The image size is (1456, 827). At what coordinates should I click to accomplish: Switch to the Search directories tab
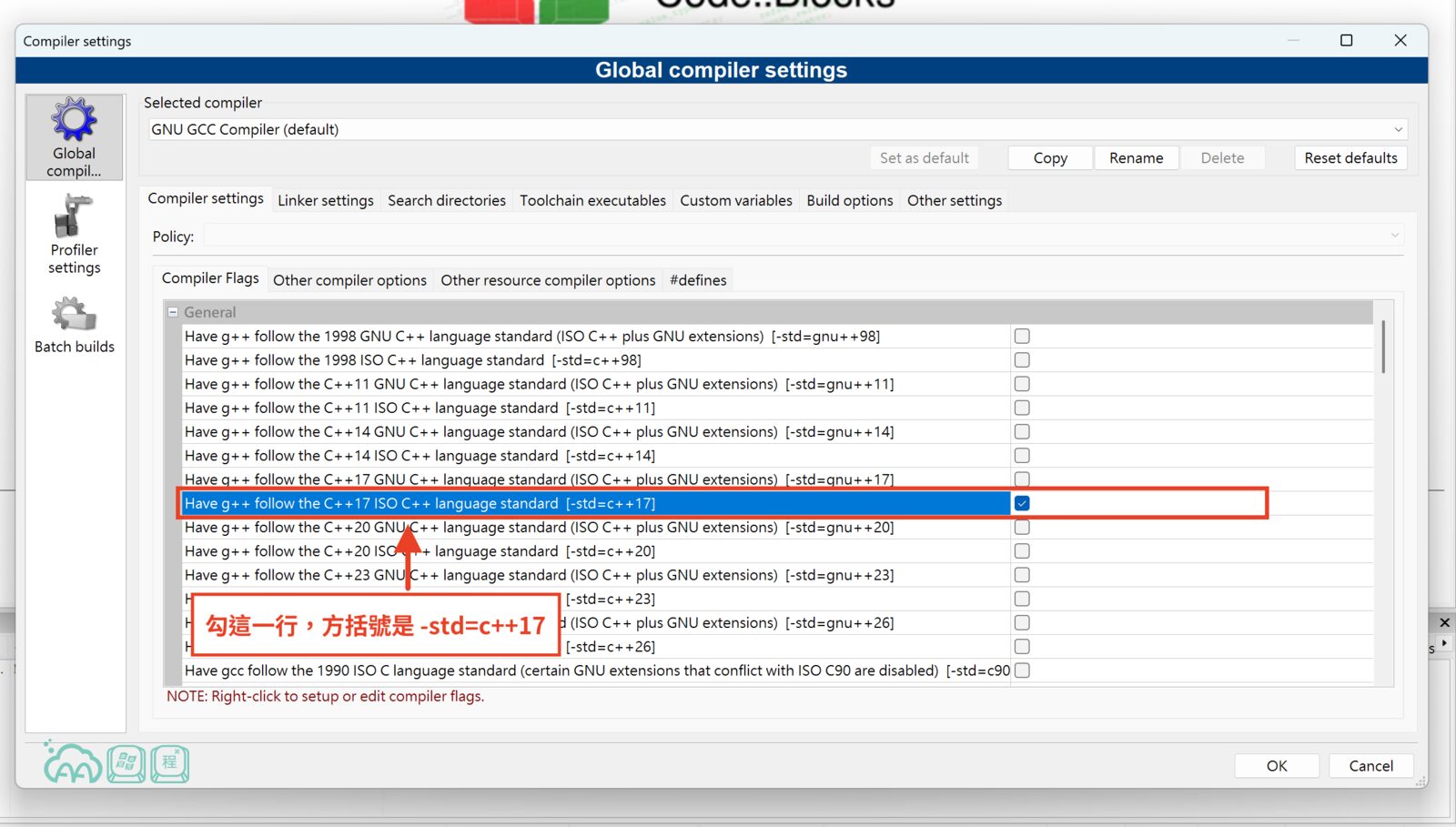tap(447, 200)
